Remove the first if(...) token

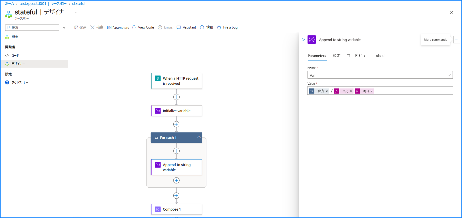click(x=351, y=91)
